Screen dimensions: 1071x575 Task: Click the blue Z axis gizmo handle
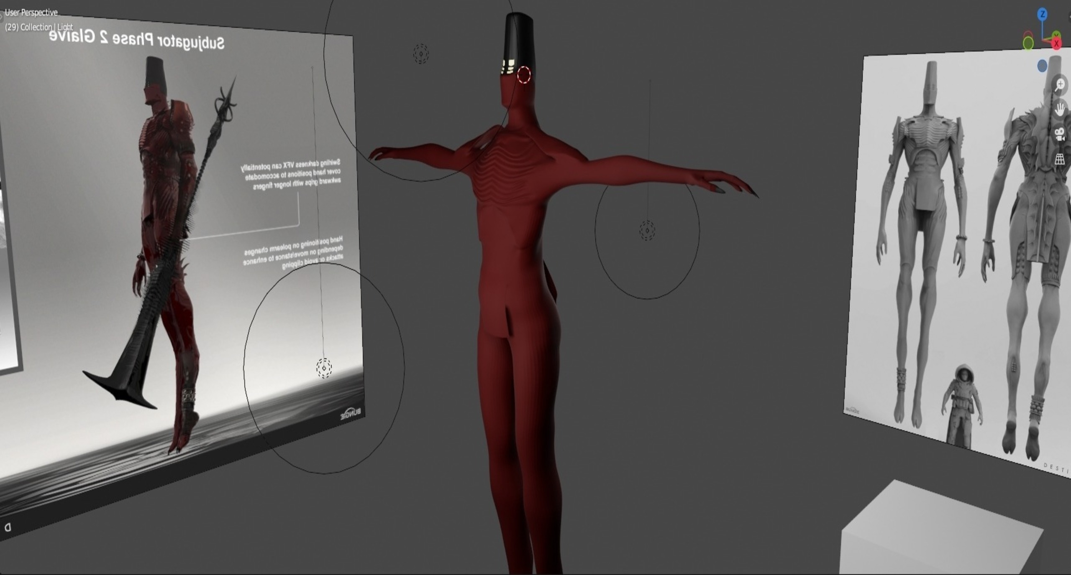tap(1043, 14)
